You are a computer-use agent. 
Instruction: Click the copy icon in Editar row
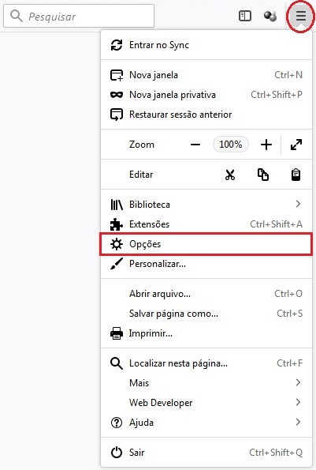coord(262,175)
